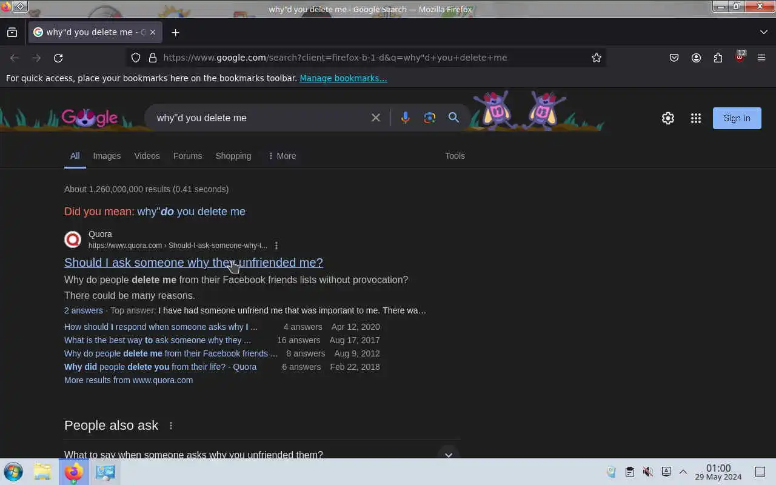
Task: Click the Firefox View icon
Action: [12, 32]
